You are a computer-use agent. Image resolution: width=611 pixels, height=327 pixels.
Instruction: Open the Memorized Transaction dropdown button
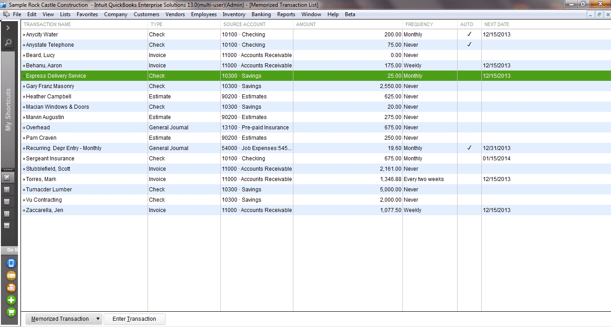click(64, 319)
